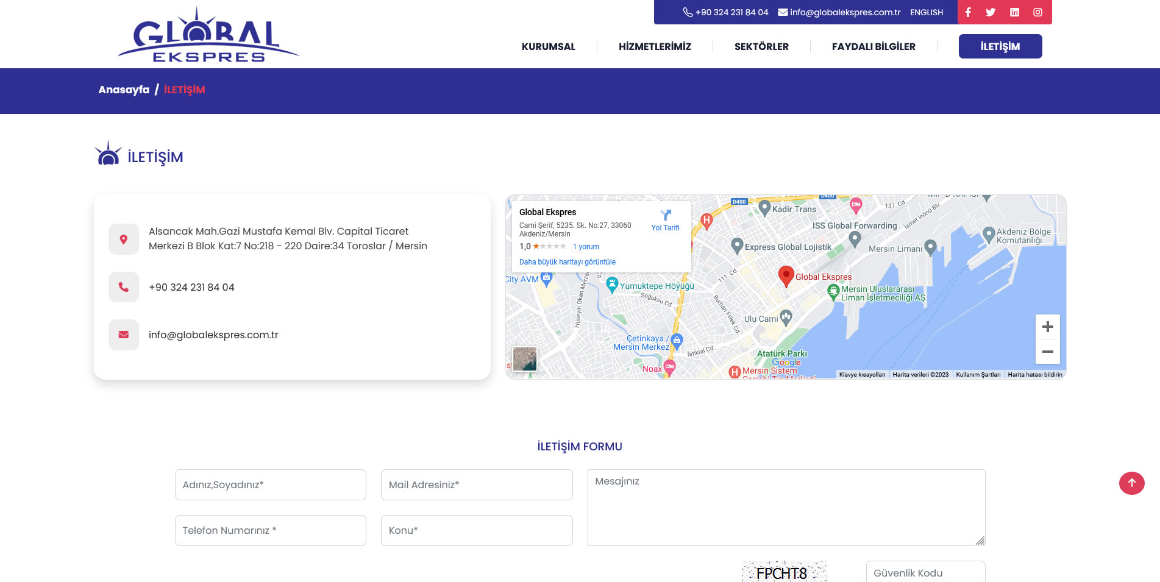The height and width of the screenshot is (582, 1160).
Task: Click the Alsancak Mah. address text
Action: (x=288, y=238)
